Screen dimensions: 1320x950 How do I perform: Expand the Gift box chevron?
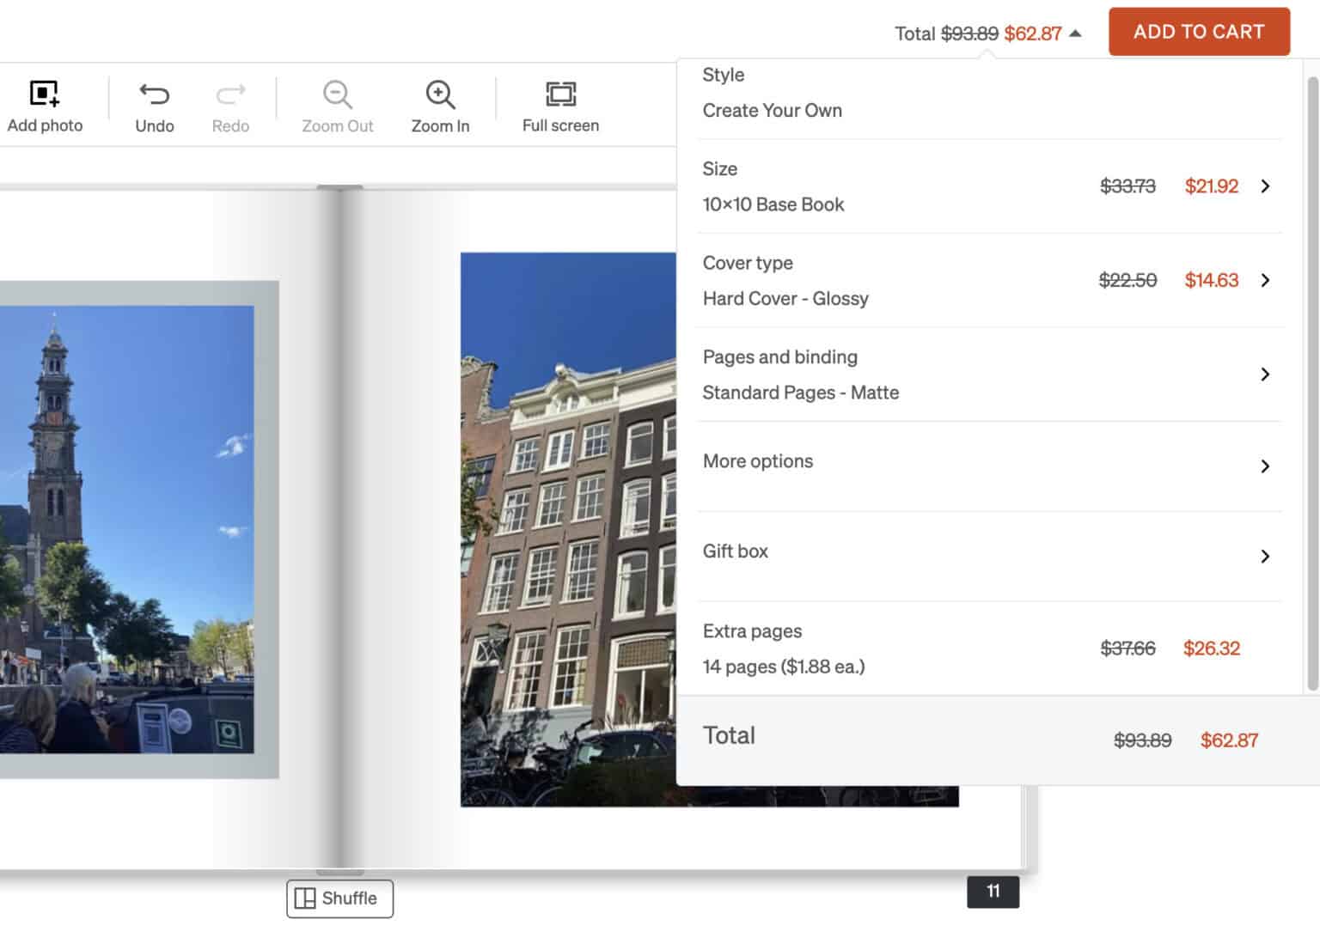(1265, 557)
